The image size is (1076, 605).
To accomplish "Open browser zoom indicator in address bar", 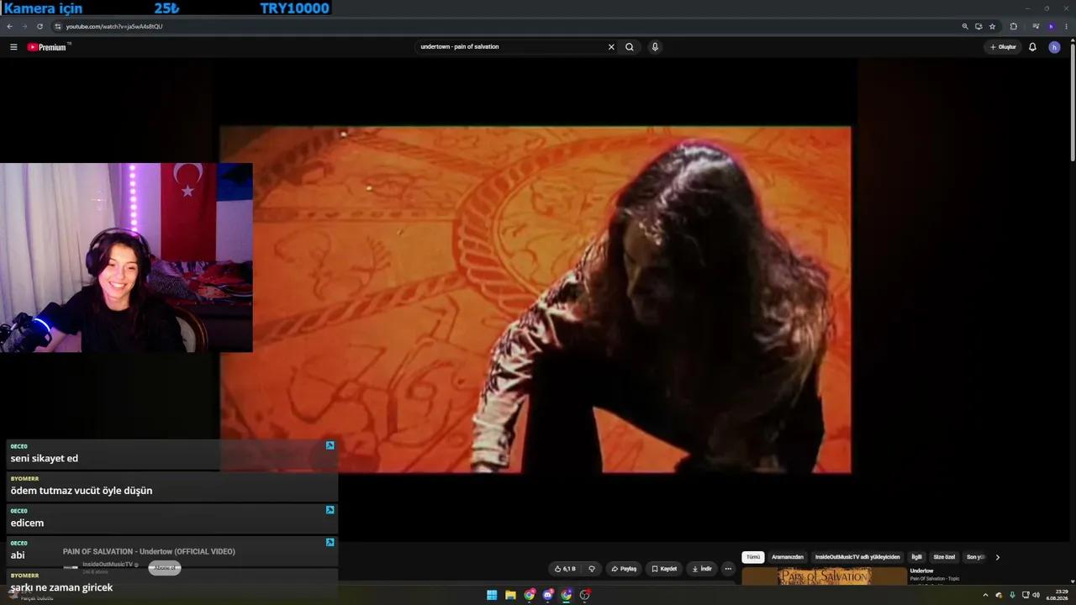I will click(965, 26).
